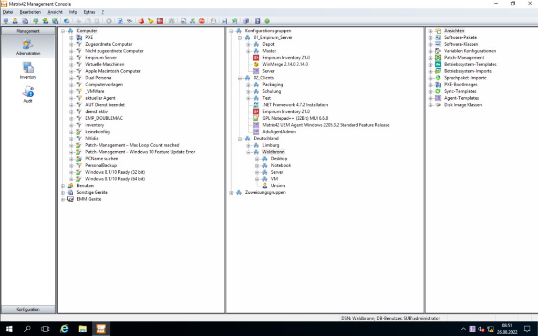Click the Windows Start button
The width and height of the screenshot is (538, 336).
tap(9, 329)
